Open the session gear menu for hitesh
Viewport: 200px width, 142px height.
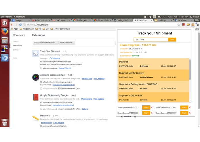pos(195,17)
